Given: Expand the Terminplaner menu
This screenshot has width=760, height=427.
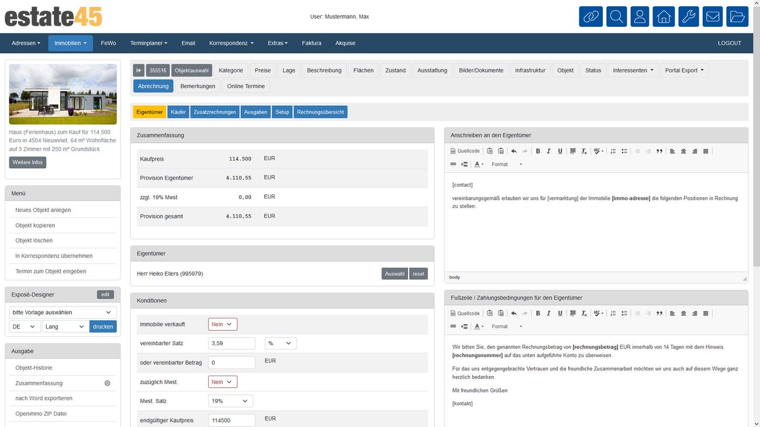Looking at the screenshot, I should pyautogui.click(x=148, y=43).
